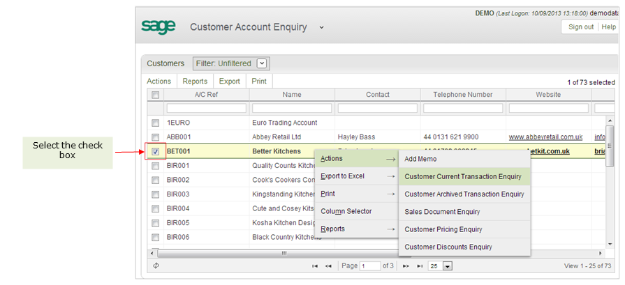Click the Sign out button
The width and height of the screenshot is (625, 285).
tap(581, 27)
